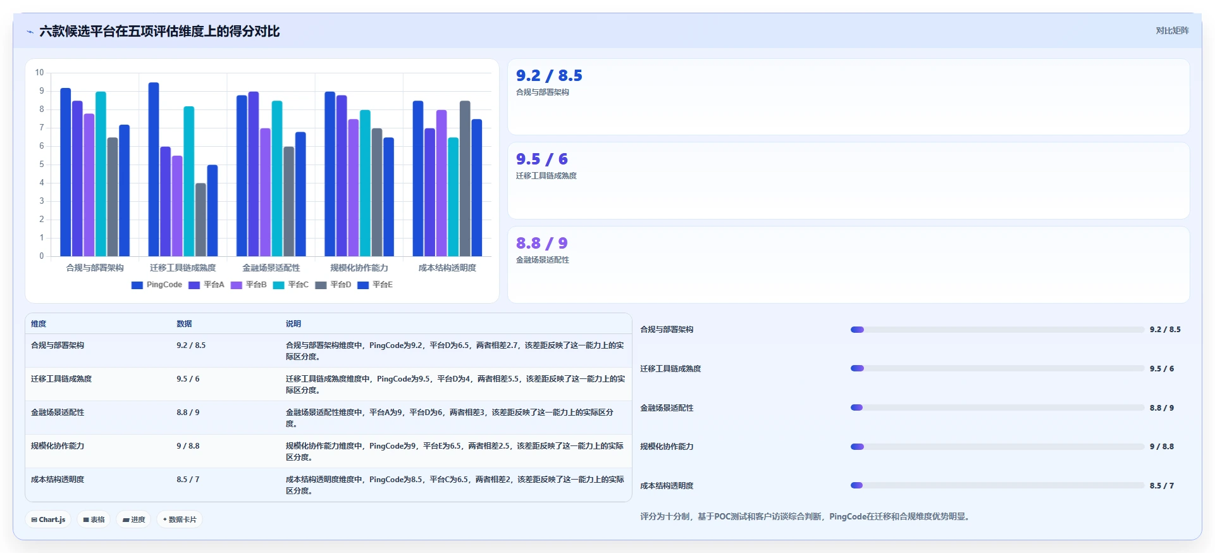Click the 数据 column header
Screen dimensions: 1215x553
[184, 324]
